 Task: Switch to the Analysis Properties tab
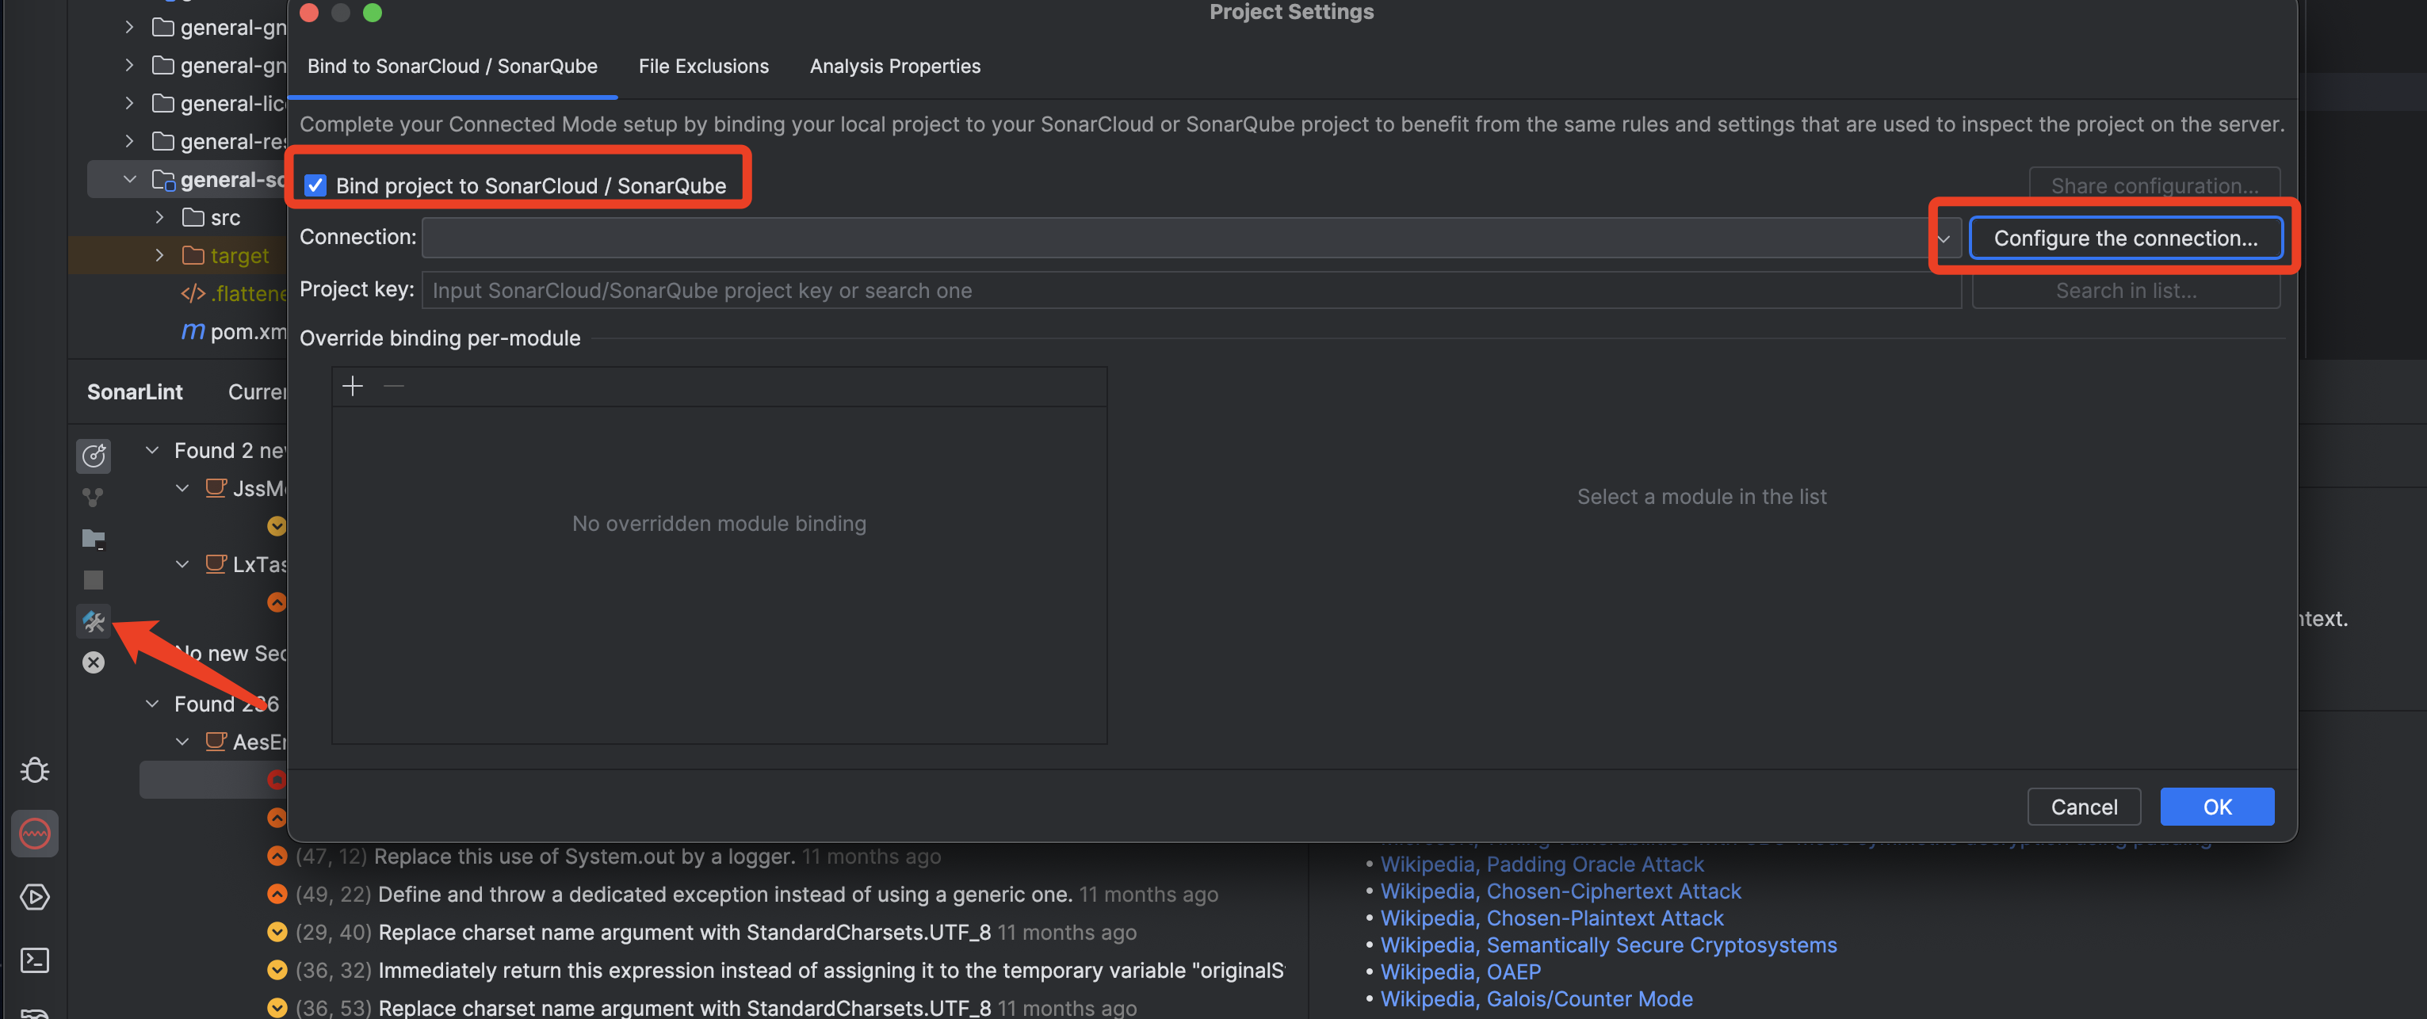[x=895, y=66]
